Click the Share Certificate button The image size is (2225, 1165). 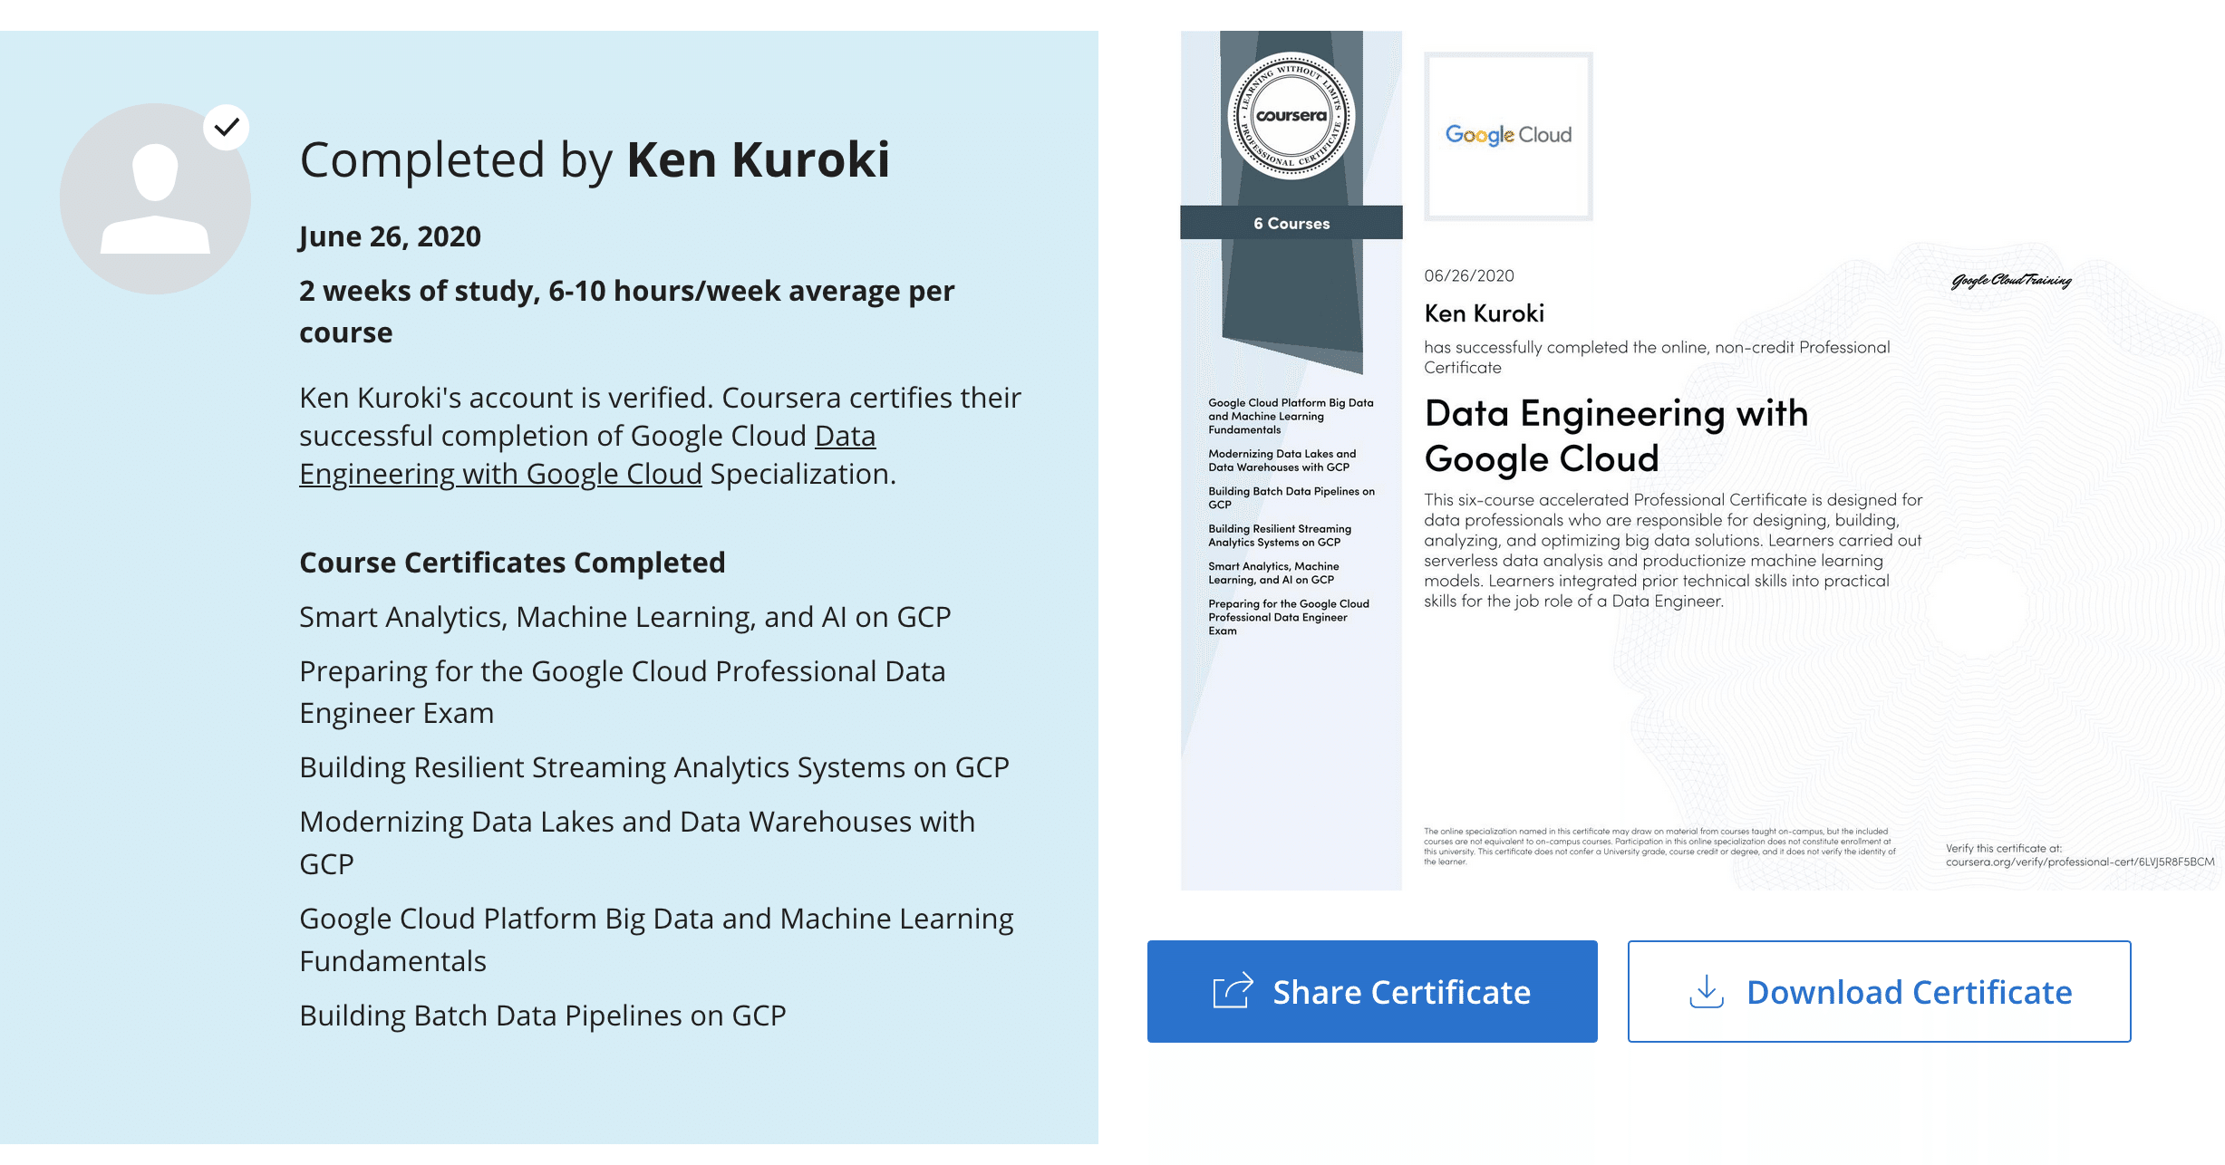(1371, 991)
